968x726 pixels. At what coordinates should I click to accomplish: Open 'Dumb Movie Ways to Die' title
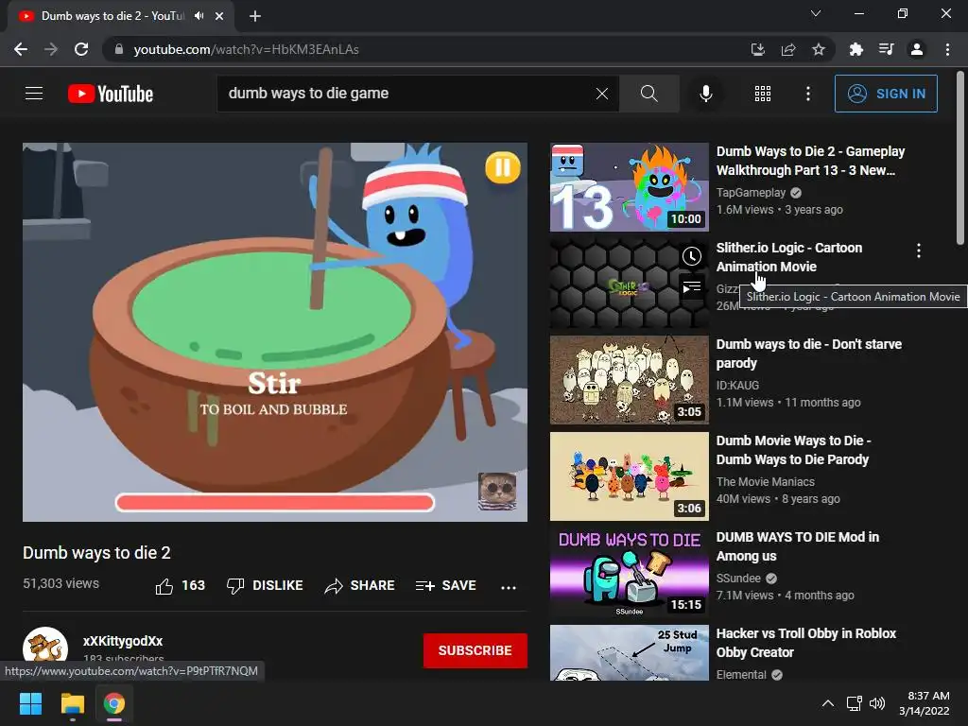tap(793, 450)
